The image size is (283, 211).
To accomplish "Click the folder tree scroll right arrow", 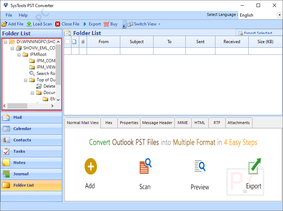I will pyautogui.click(x=52, y=106).
